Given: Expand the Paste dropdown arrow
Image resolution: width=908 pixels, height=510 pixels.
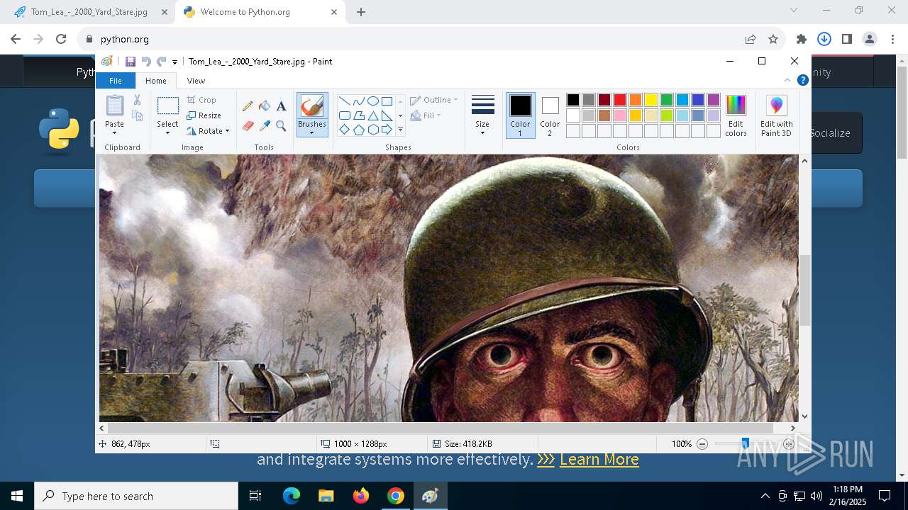Looking at the screenshot, I should pyautogui.click(x=114, y=133).
